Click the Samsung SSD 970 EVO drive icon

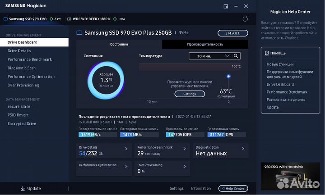pos(5,19)
